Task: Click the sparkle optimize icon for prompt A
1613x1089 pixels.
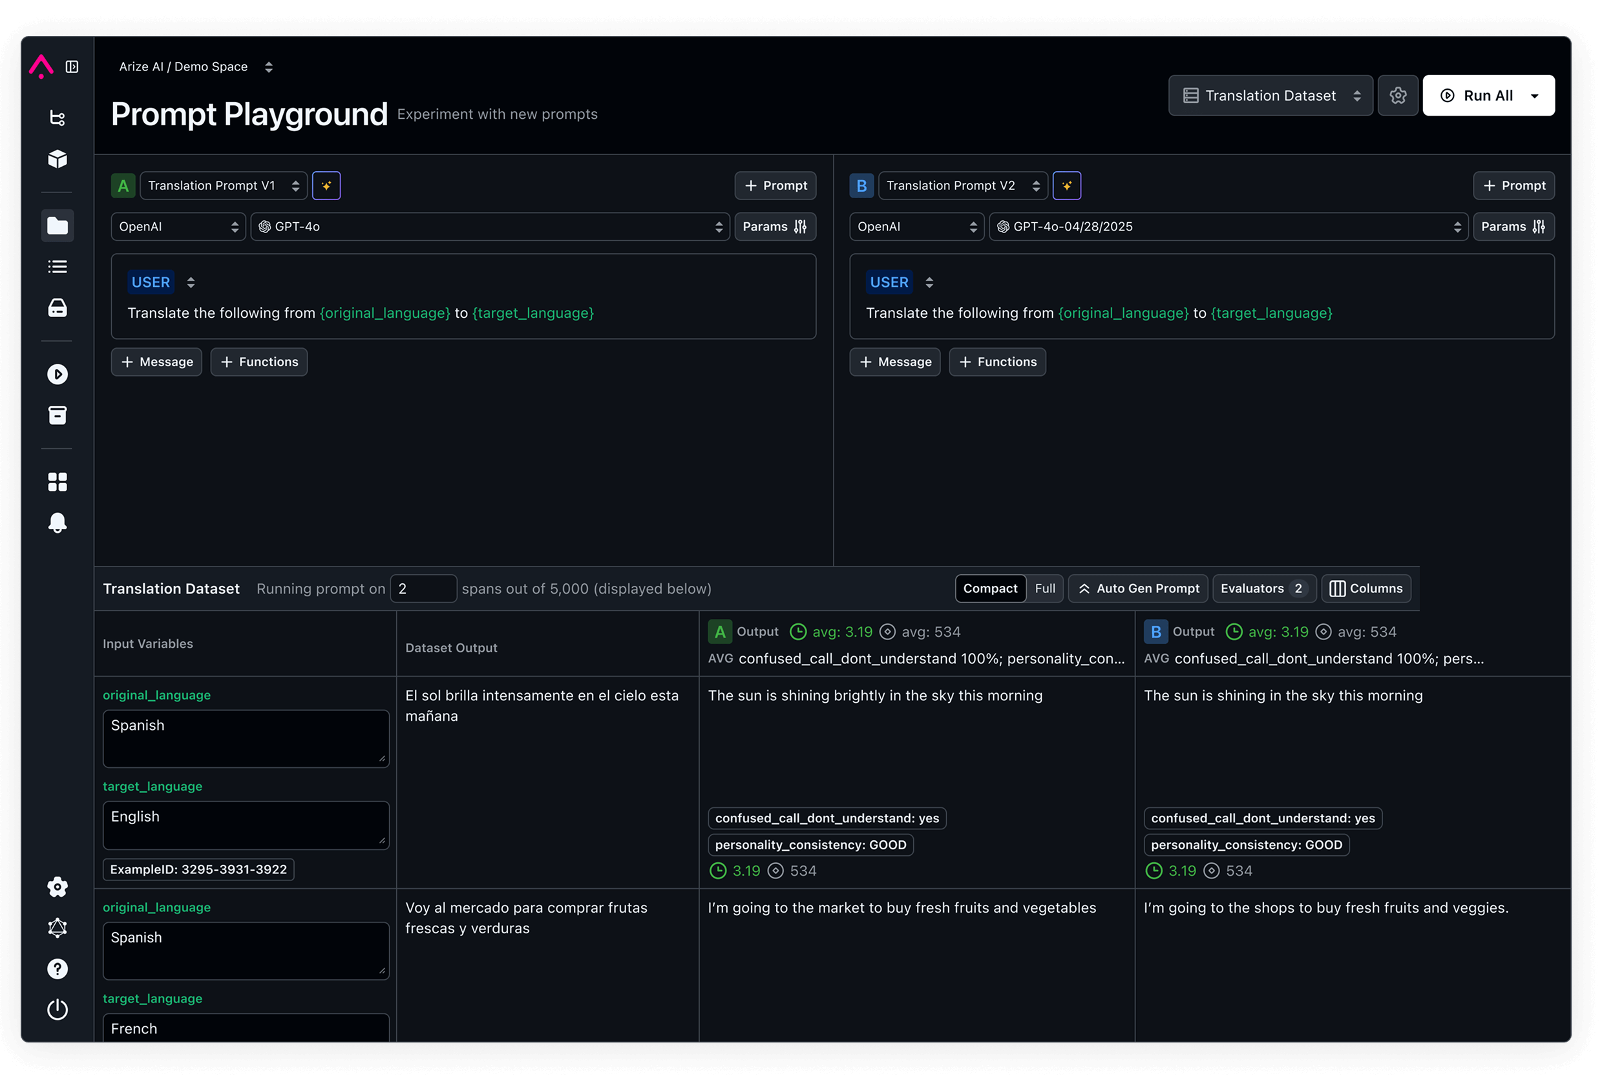Action: tap(326, 186)
